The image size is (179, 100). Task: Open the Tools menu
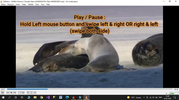click(37, 4)
